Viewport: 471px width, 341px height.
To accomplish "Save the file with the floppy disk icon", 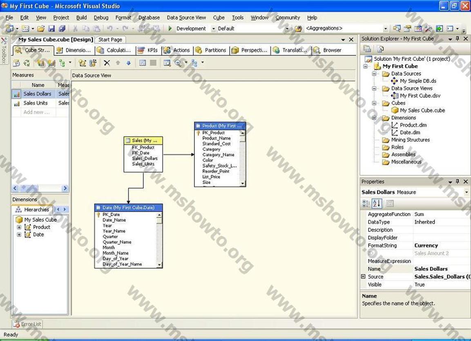I will click(51, 29).
